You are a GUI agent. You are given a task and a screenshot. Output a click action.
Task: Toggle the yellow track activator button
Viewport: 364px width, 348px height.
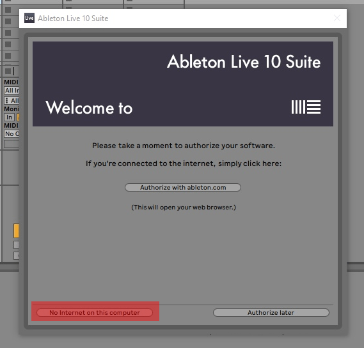[16, 231]
